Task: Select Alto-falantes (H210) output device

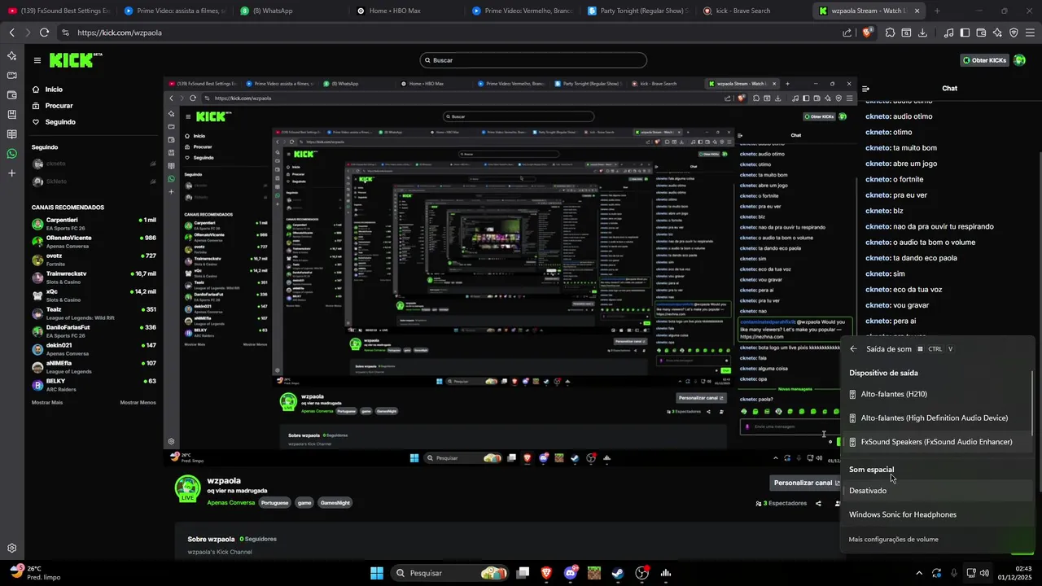Action: click(x=938, y=394)
